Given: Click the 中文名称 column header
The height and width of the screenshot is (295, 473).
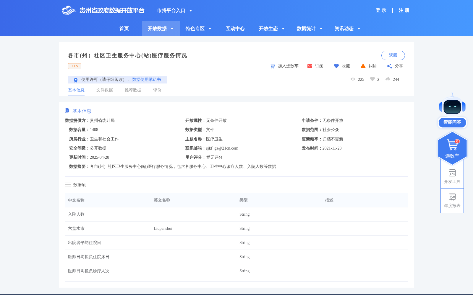Looking at the screenshot, I should click(76, 200).
